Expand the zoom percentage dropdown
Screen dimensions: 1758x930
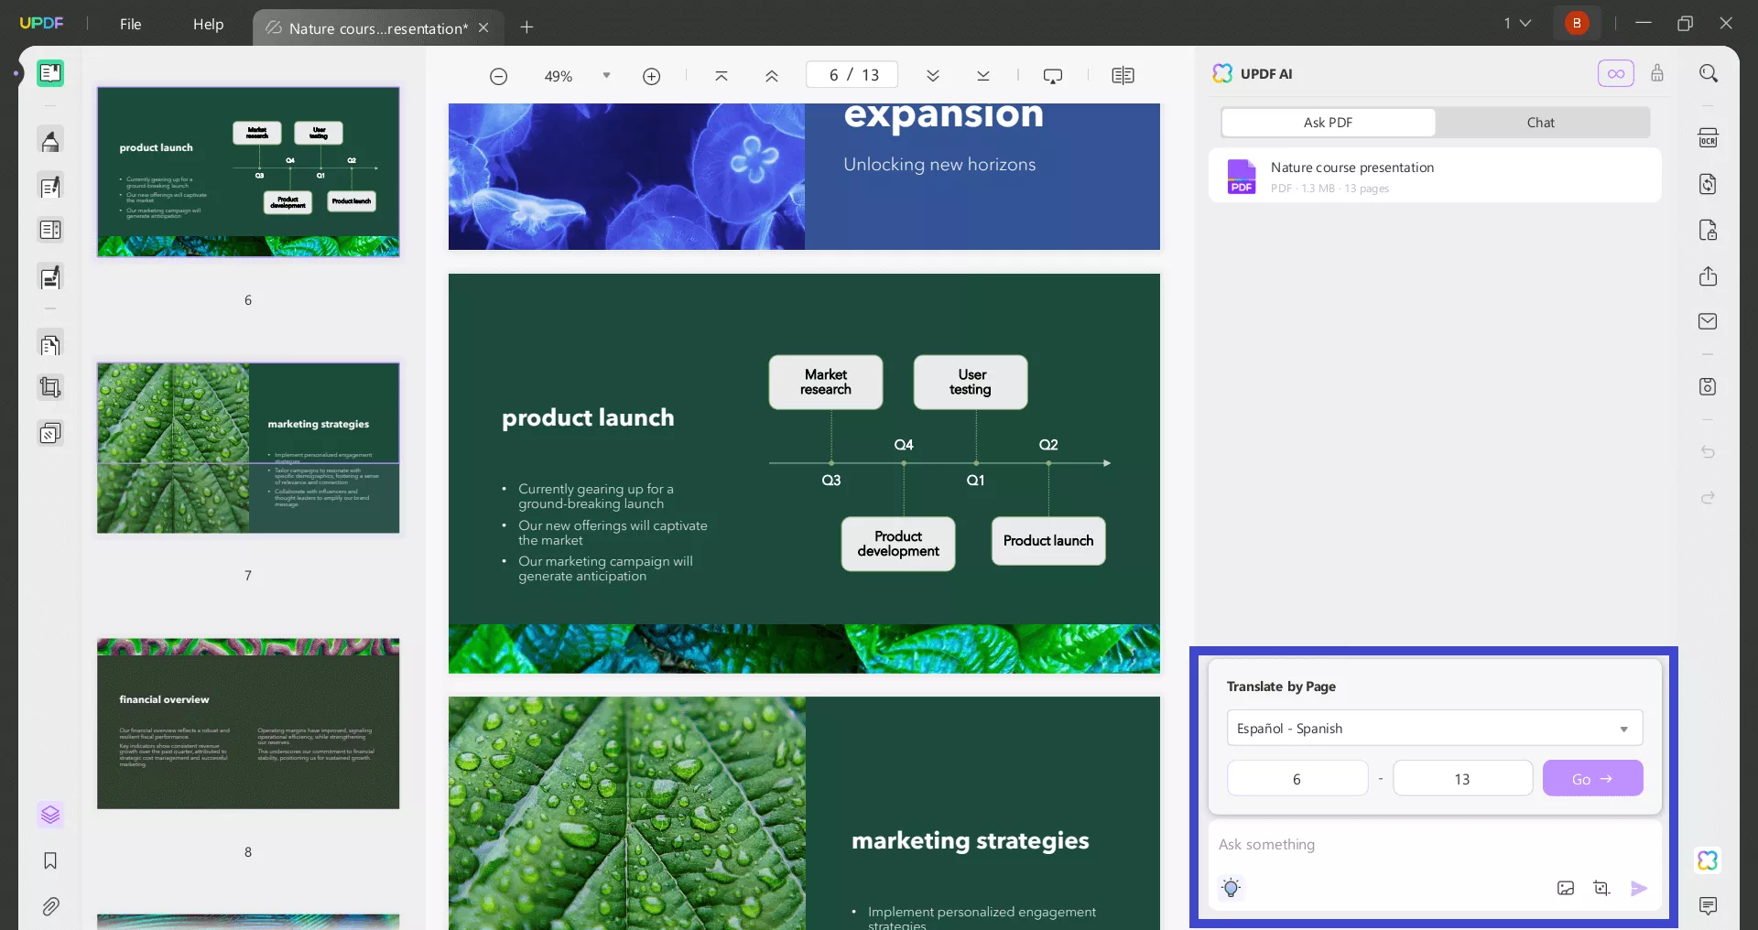[x=606, y=76]
